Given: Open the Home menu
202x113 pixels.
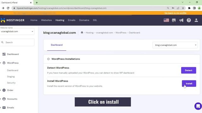Looking at the screenshot, I should 34,20.
